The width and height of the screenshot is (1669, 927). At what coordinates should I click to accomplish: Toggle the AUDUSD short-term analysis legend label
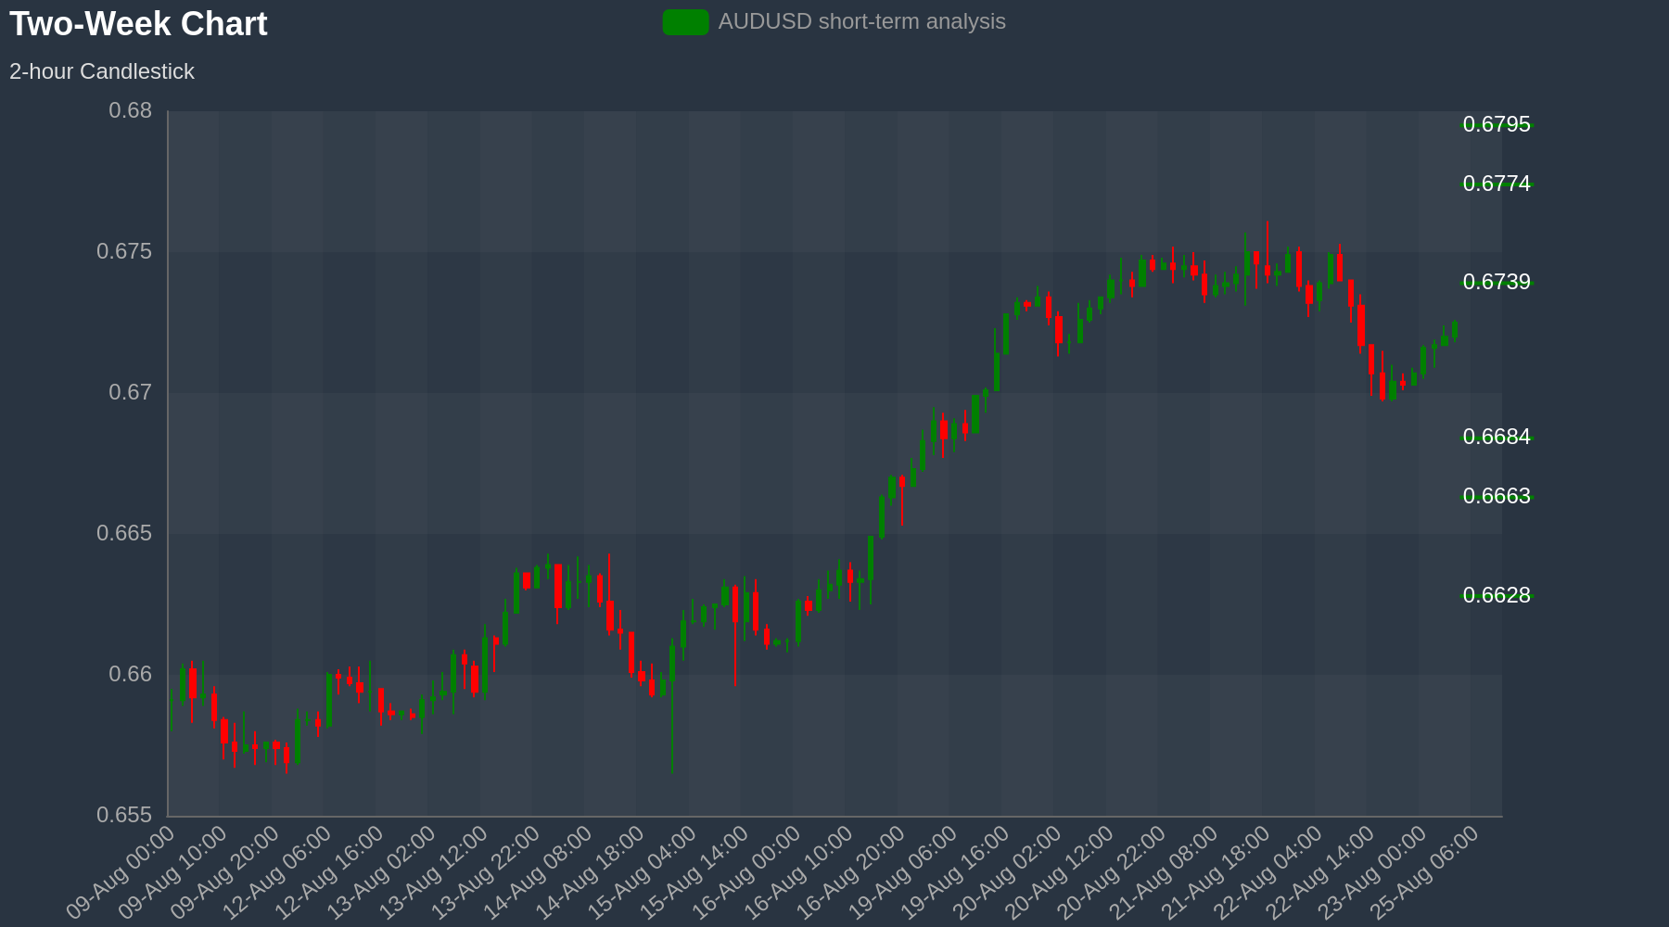pos(861,21)
